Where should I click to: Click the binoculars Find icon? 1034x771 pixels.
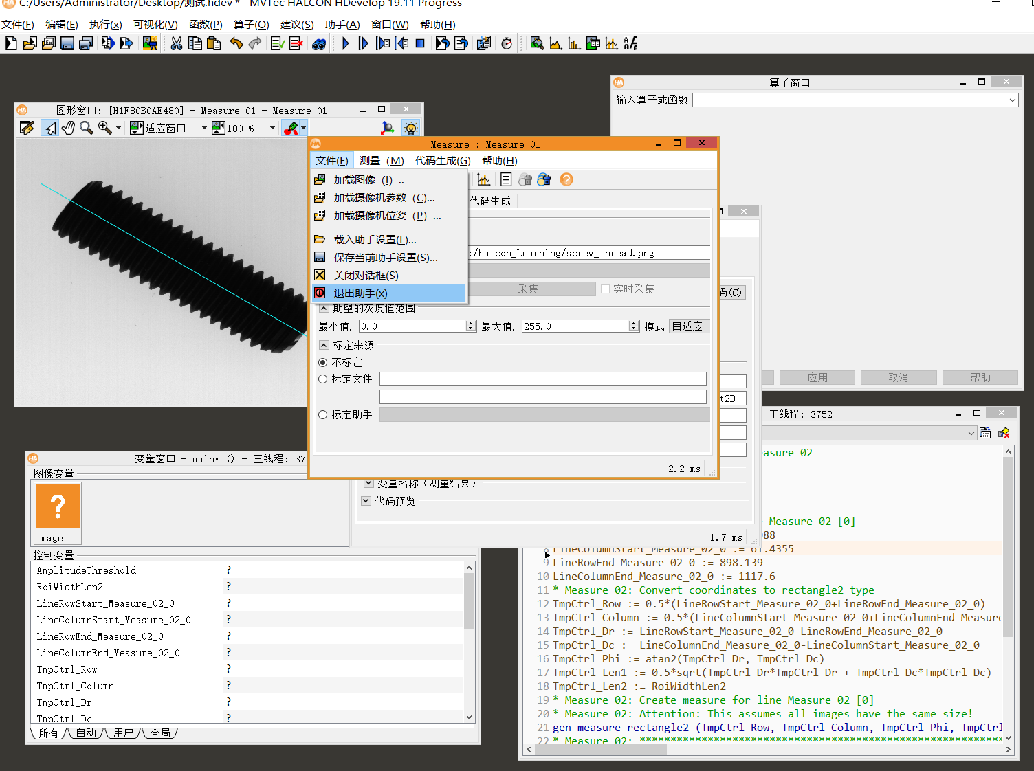pos(319,44)
